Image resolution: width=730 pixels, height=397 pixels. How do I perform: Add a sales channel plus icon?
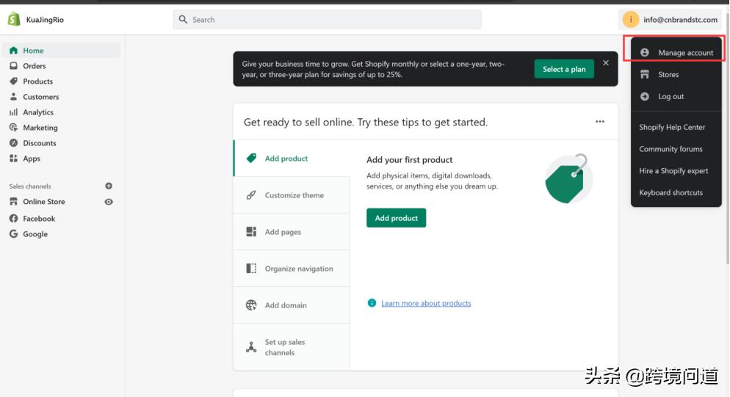click(109, 186)
